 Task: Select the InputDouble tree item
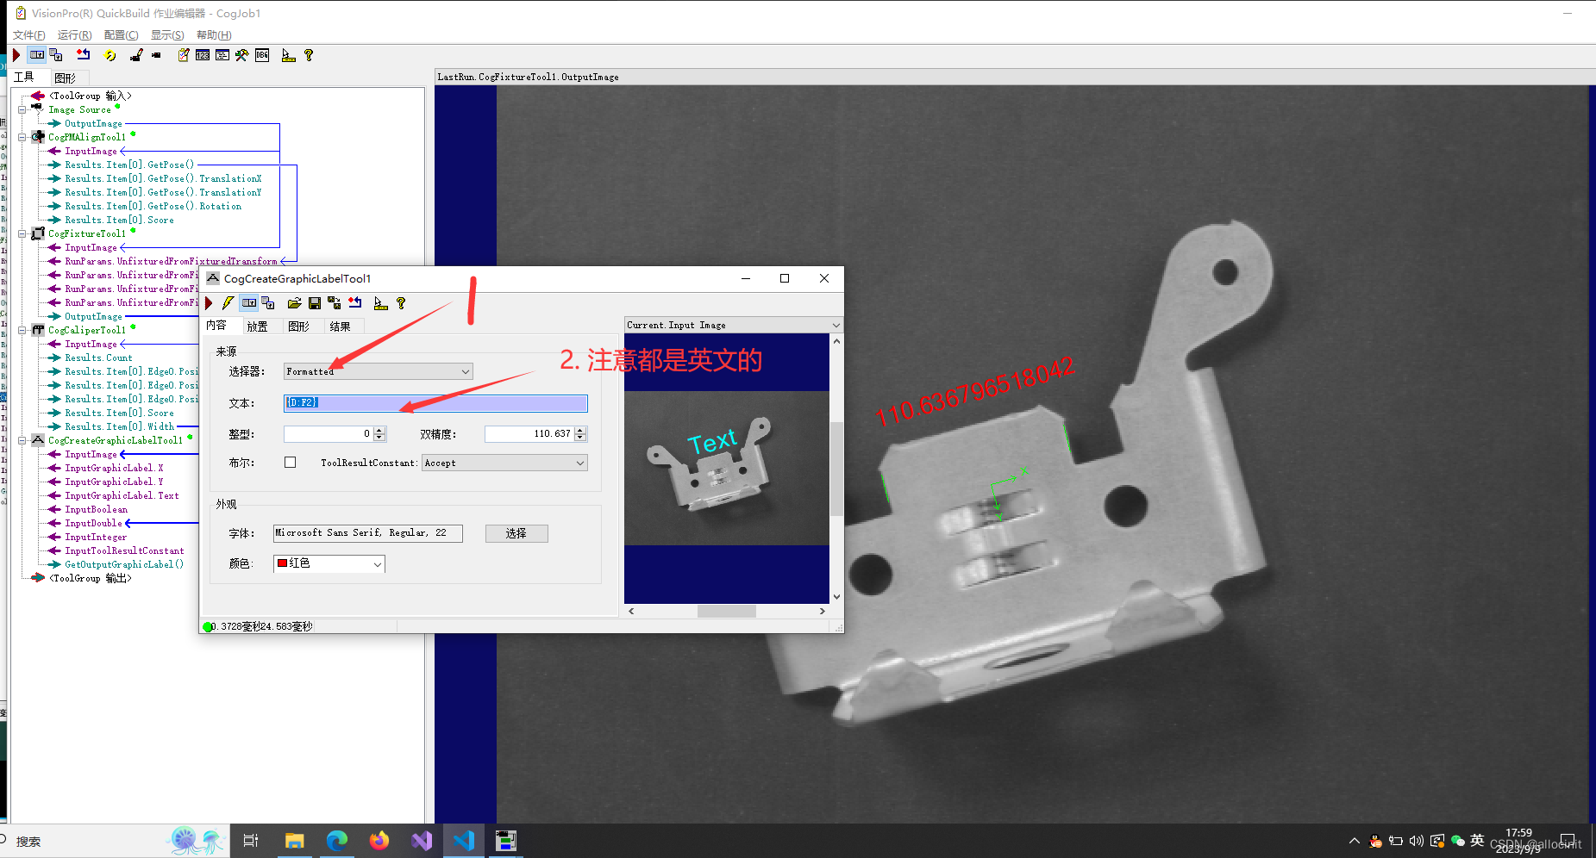coord(93,523)
